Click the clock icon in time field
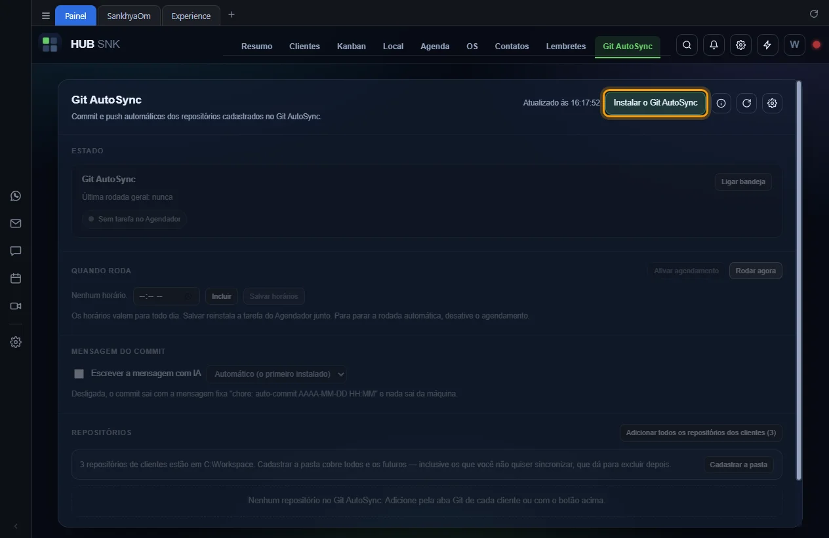The image size is (829, 538). point(189,296)
